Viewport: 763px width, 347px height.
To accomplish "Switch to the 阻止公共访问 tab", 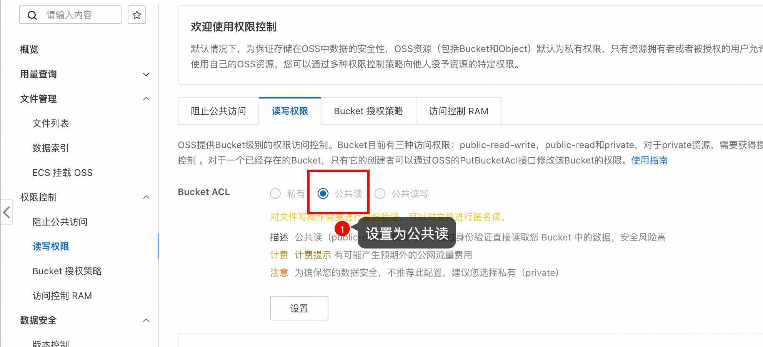I will coord(218,111).
